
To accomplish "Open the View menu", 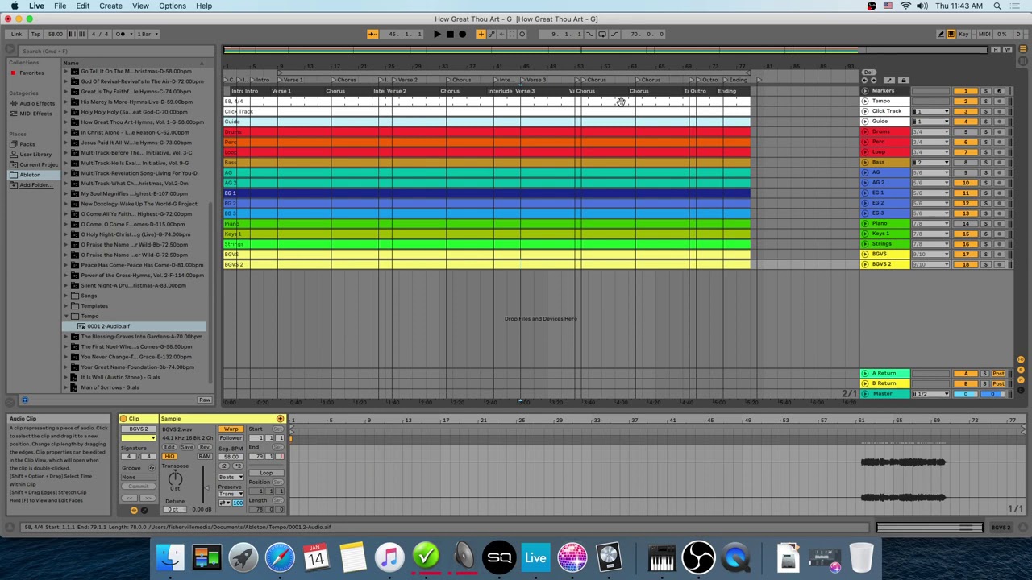I will [140, 6].
